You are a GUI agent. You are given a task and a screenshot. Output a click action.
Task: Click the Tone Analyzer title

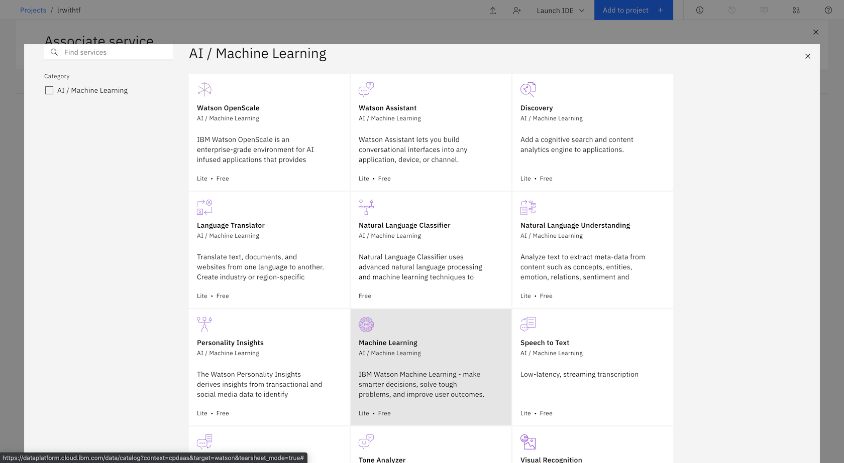pyautogui.click(x=382, y=459)
